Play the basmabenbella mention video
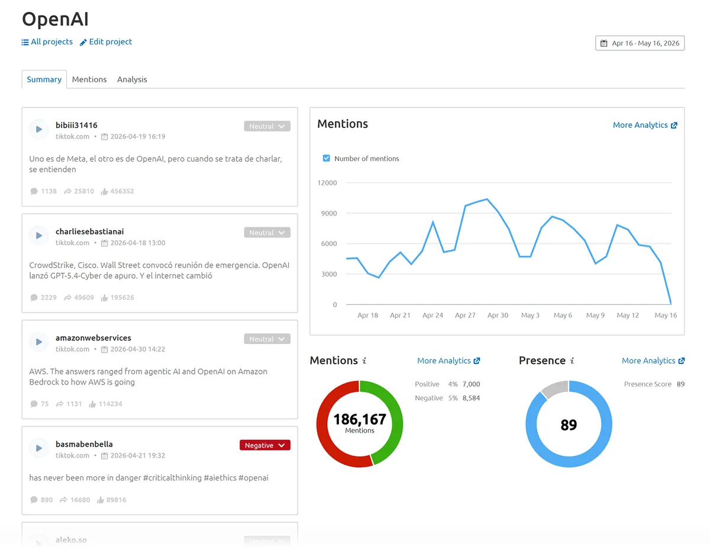The height and width of the screenshot is (548, 710). pos(39,448)
